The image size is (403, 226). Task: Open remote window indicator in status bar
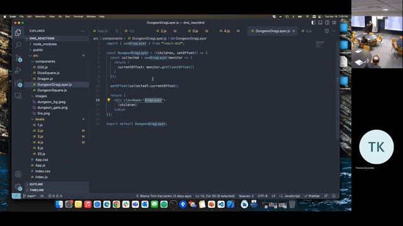click(x=16, y=196)
